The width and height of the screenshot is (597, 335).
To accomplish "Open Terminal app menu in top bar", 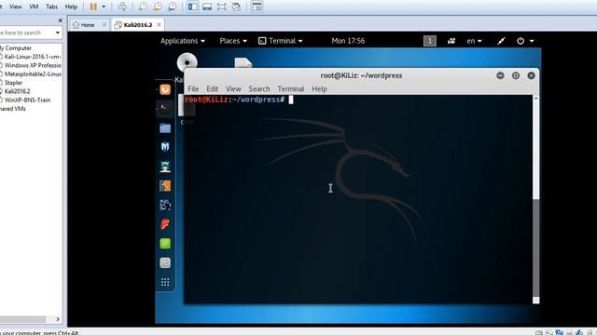I will 280,41.
